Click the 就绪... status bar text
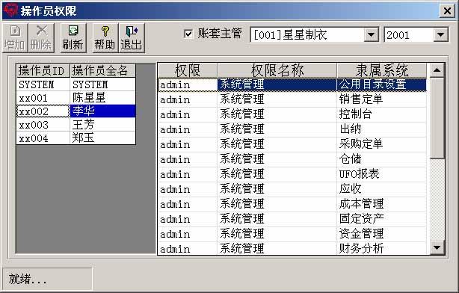The height and width of the screenshot is (293, 459). point(28,279)
